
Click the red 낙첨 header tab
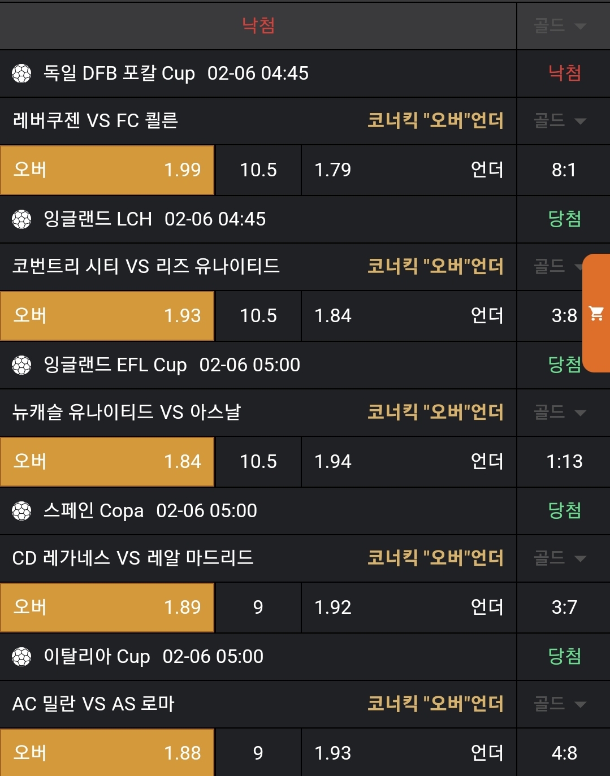click(x=258, y=25)
